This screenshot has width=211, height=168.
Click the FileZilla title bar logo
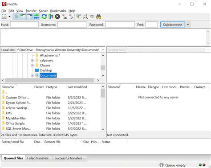[4, 4]
